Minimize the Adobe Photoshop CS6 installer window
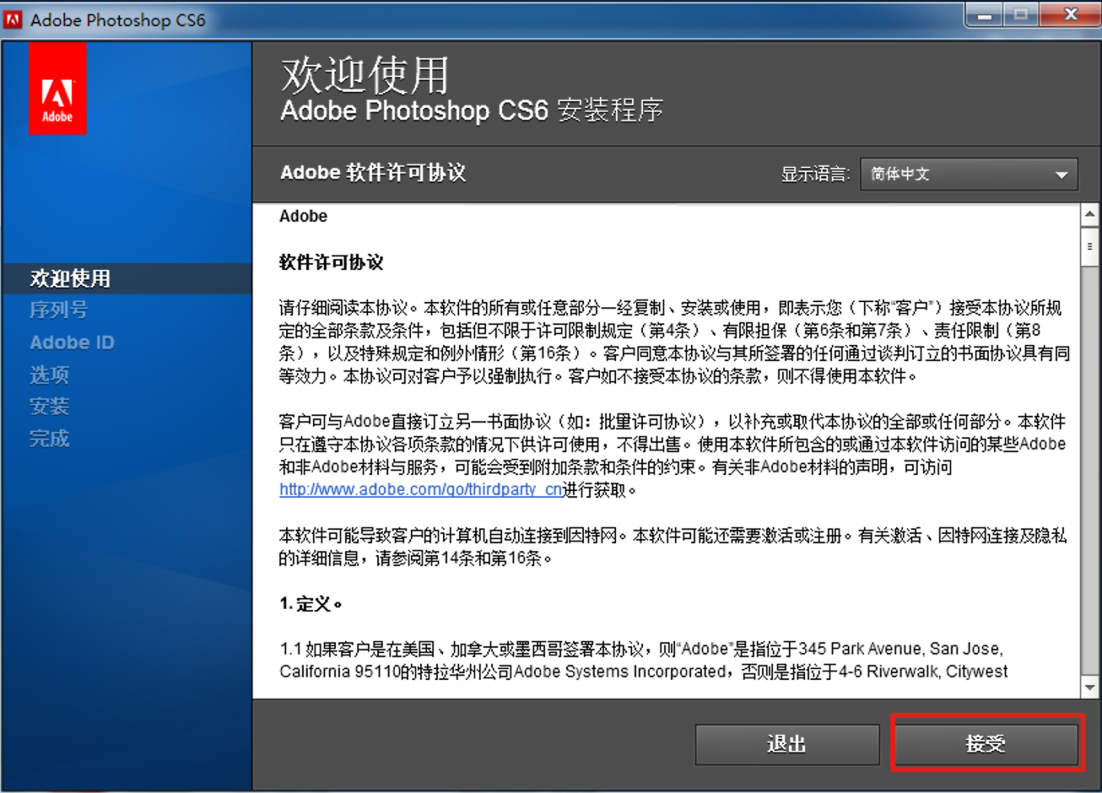1102x793 pixels. click(x=985, y=15)
